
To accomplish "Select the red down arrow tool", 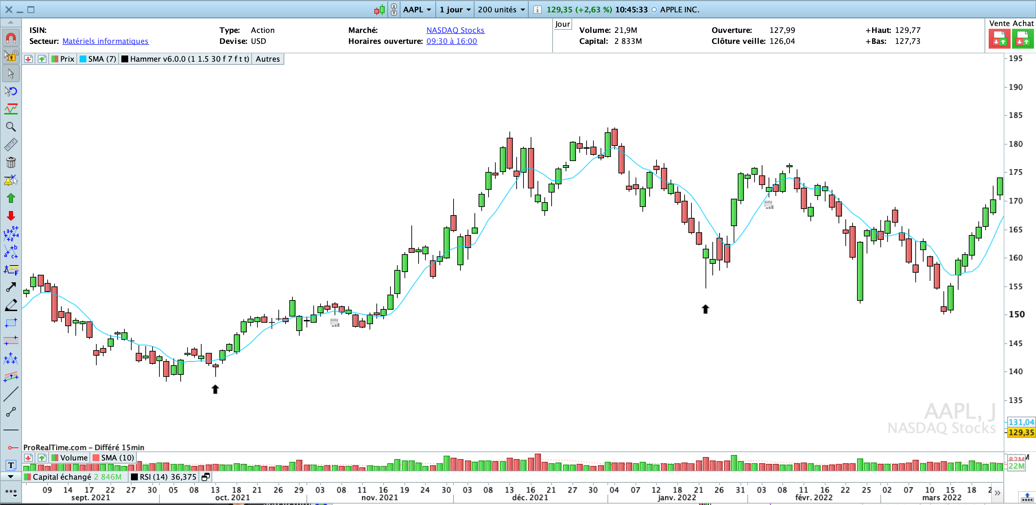I will tap(11, 216).
